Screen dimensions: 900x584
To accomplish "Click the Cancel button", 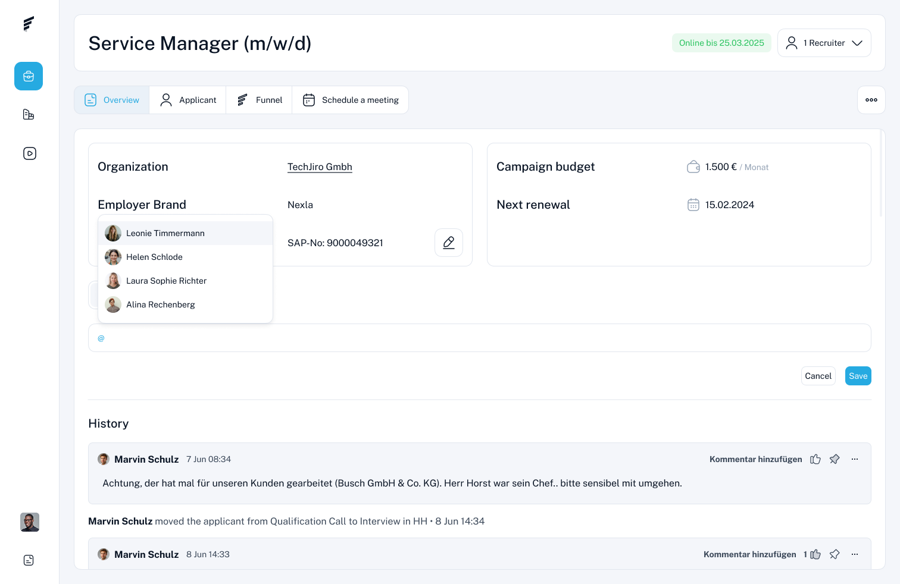I will pos(818,376).
